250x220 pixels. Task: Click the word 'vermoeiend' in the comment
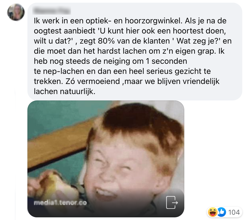(98, 81)
